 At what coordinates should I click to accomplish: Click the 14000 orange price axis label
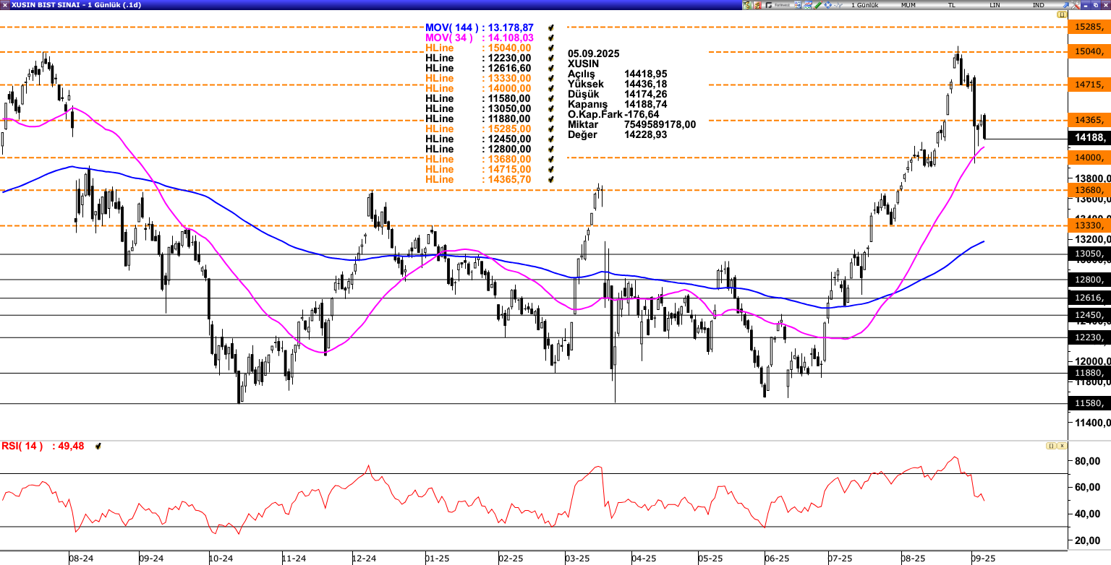[x=1089, y=157]
